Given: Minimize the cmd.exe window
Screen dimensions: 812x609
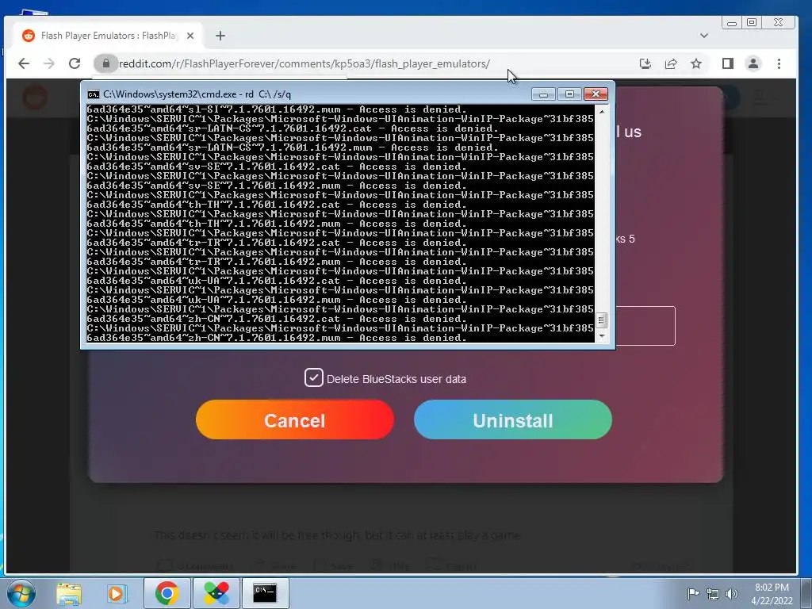Looking at the screenshot, I should pyautogui.click(x=543, y=94).
